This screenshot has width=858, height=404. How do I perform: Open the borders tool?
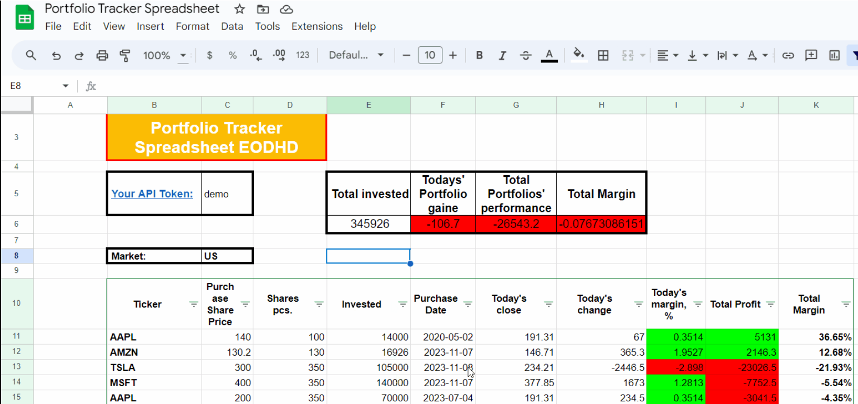click(603, 55)
